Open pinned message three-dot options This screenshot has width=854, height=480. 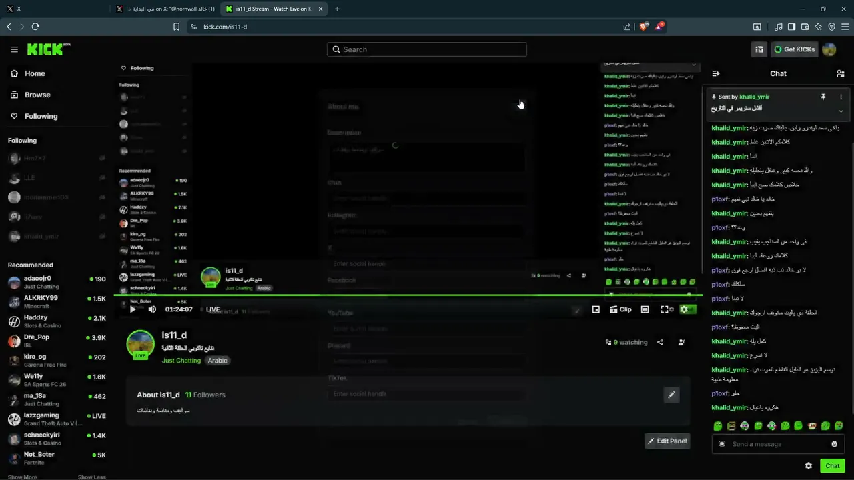click(841, 97)
